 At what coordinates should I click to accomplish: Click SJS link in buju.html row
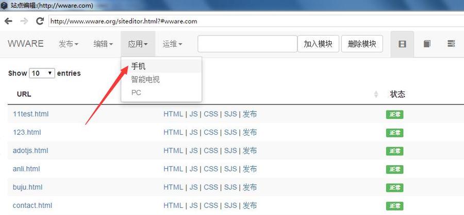point(230,187)
